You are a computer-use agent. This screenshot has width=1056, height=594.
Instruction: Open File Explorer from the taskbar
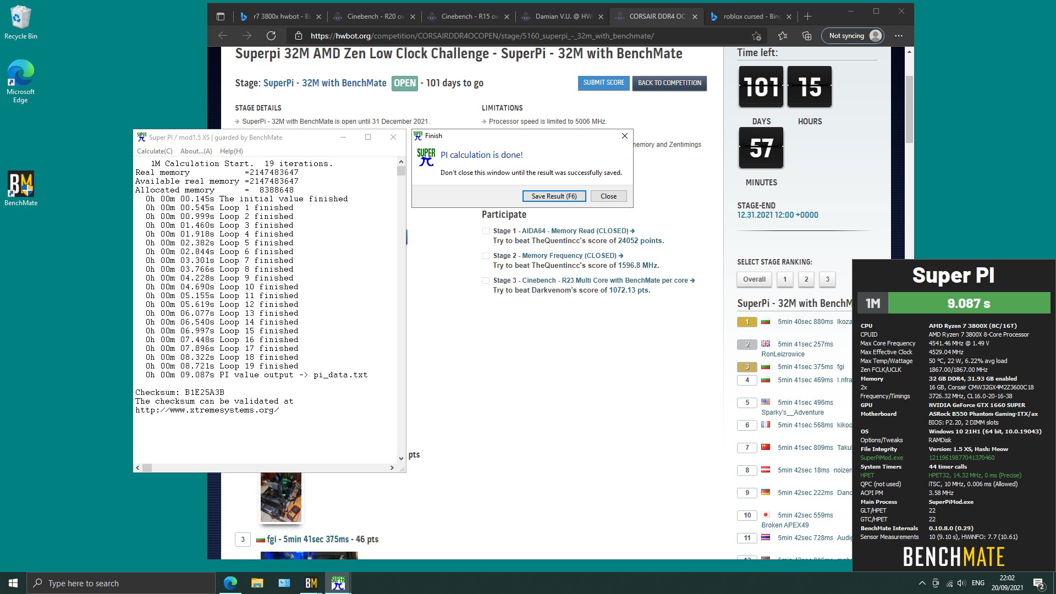click(257, 583)
